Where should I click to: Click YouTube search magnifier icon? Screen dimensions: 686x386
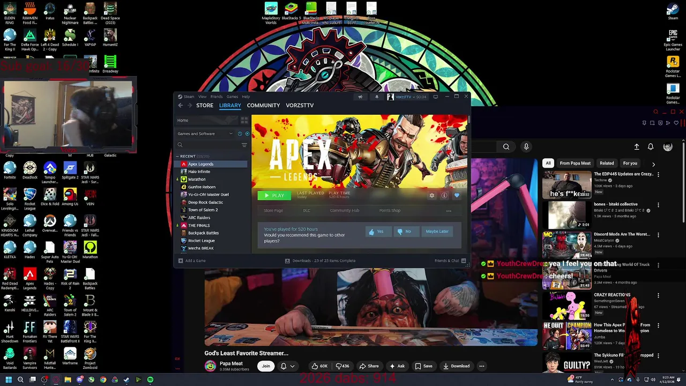click(506, 147)
